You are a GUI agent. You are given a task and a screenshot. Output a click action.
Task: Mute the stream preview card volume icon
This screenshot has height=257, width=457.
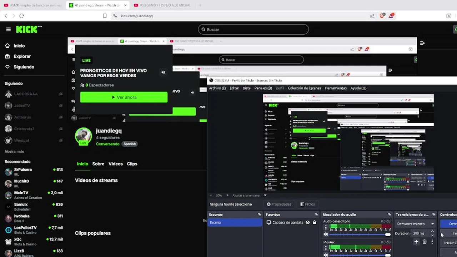(163, 72)
